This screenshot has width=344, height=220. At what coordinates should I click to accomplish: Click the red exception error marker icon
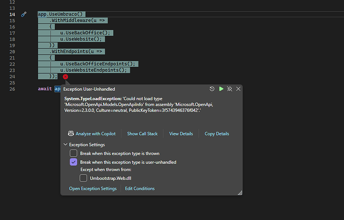(65, 77)
